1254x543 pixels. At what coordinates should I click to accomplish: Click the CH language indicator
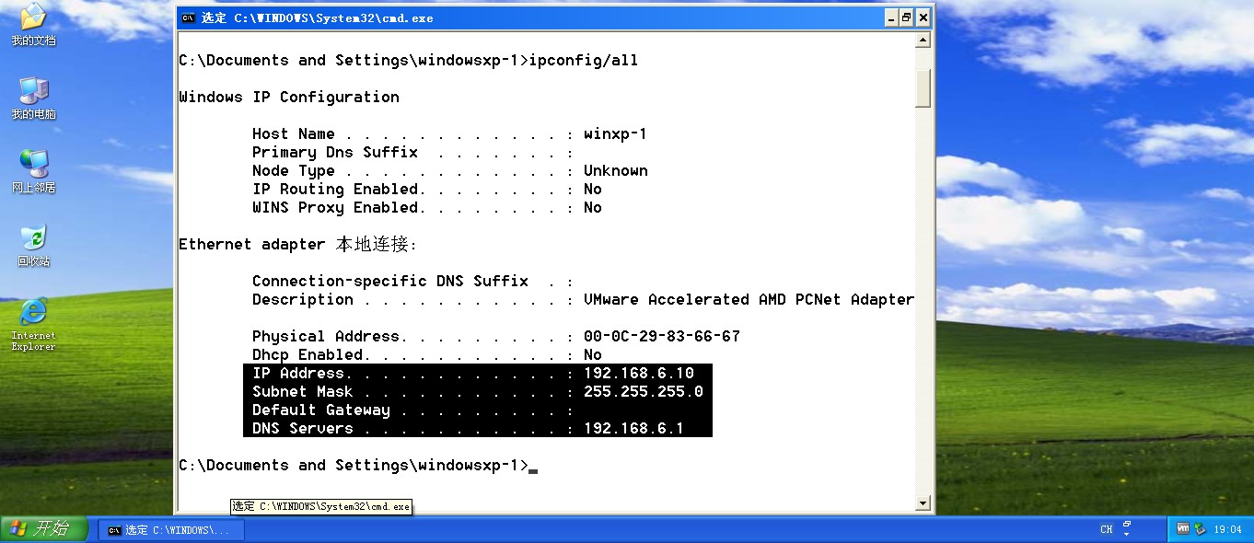tap(1107, 529)
